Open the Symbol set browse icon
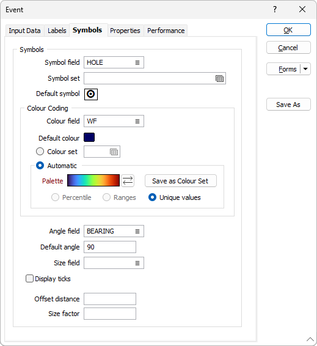 (x=219, y=79)
